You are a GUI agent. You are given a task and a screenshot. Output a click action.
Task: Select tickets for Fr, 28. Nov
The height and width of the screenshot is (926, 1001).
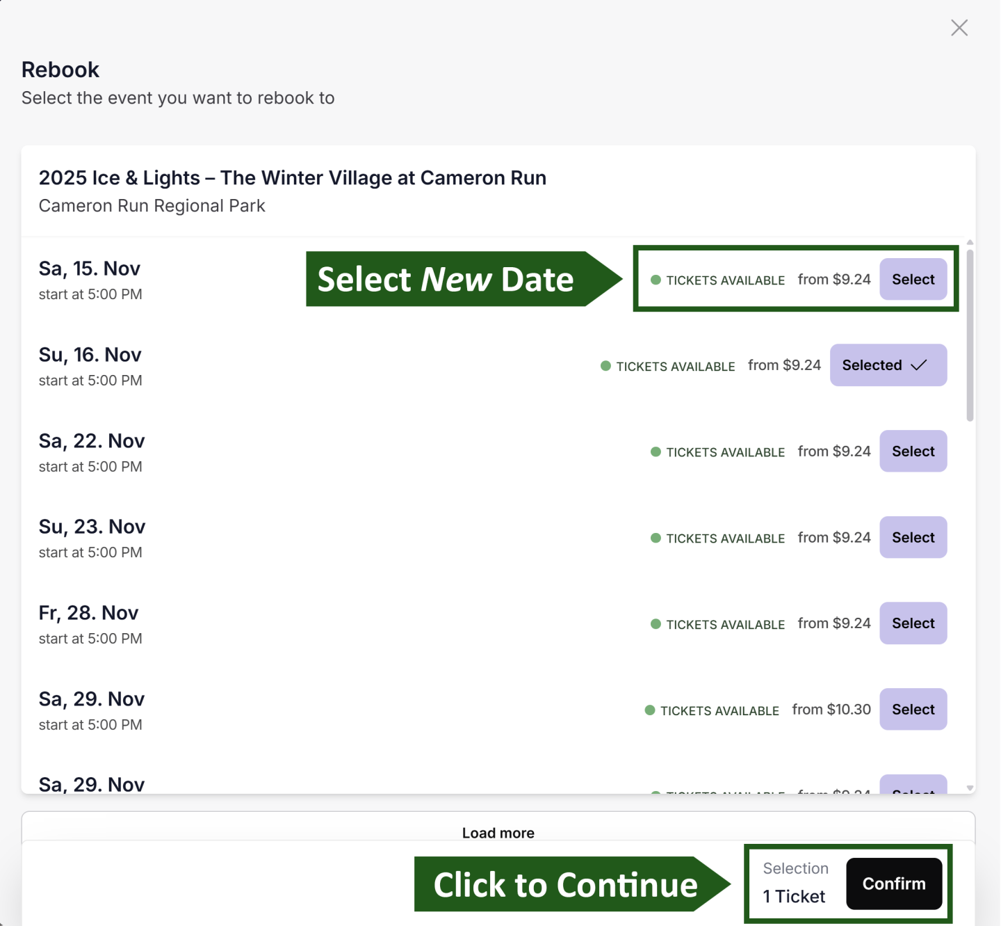click(x=913, y=623)
